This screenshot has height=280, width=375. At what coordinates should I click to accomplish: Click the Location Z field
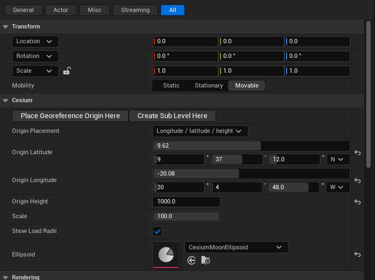point(317,42)
